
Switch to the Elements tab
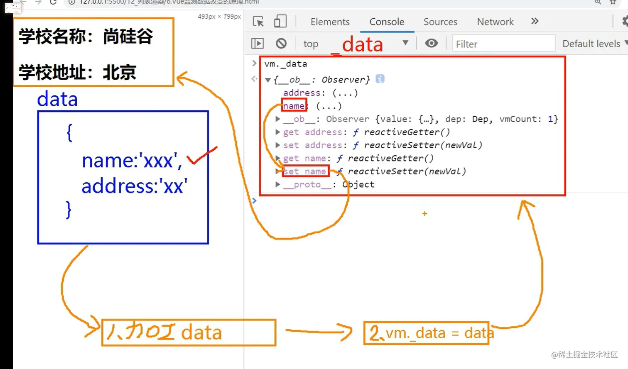(x=330, y=22)
